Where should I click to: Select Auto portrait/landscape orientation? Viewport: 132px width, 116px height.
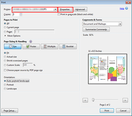point(5,81)
